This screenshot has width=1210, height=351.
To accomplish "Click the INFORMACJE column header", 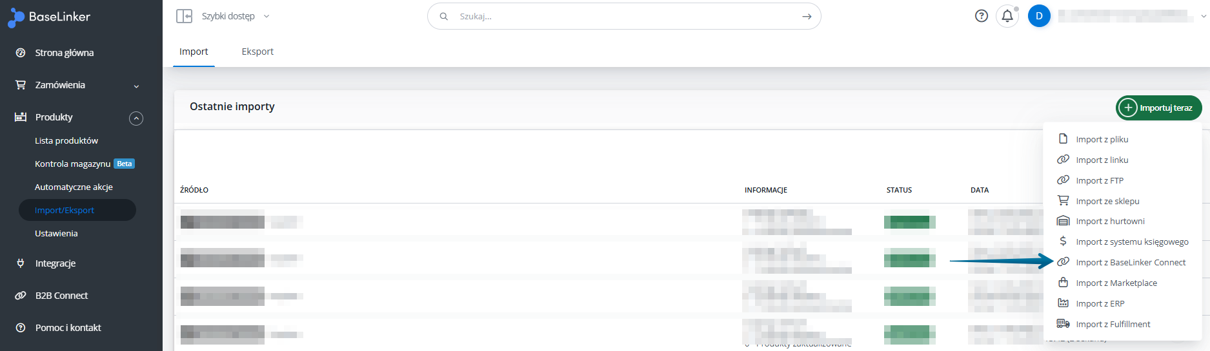I will click(766, 190).
